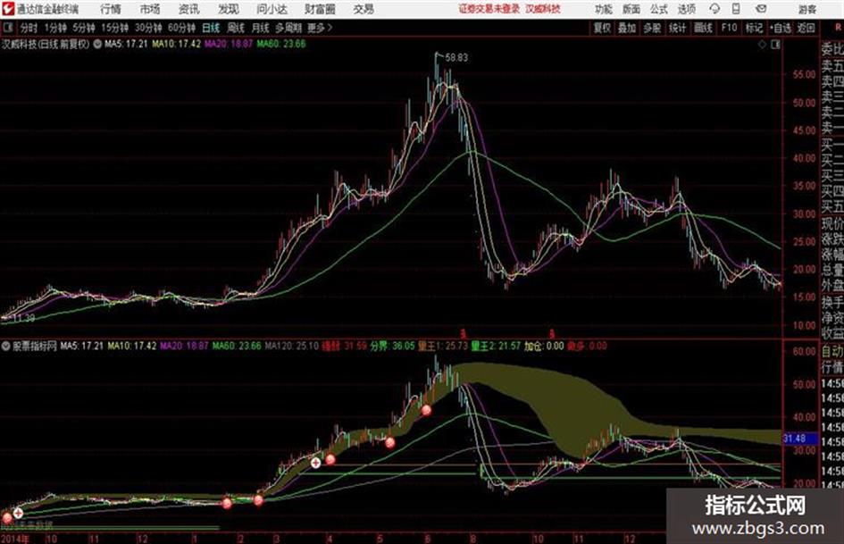Open the 资讯 menu
This screenshot has width=844, height=544.
pos(189,9)
